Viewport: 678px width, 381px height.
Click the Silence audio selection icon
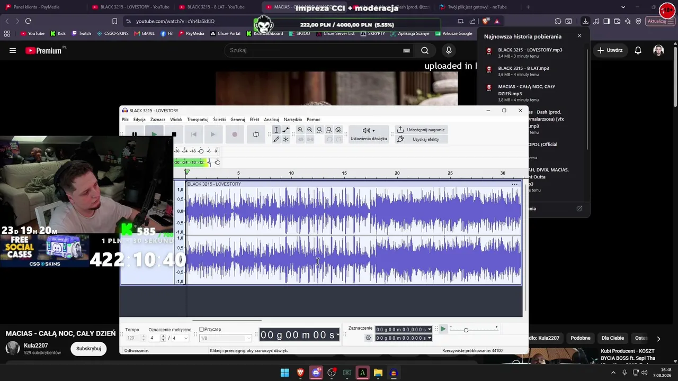click(x=310, y=139)
